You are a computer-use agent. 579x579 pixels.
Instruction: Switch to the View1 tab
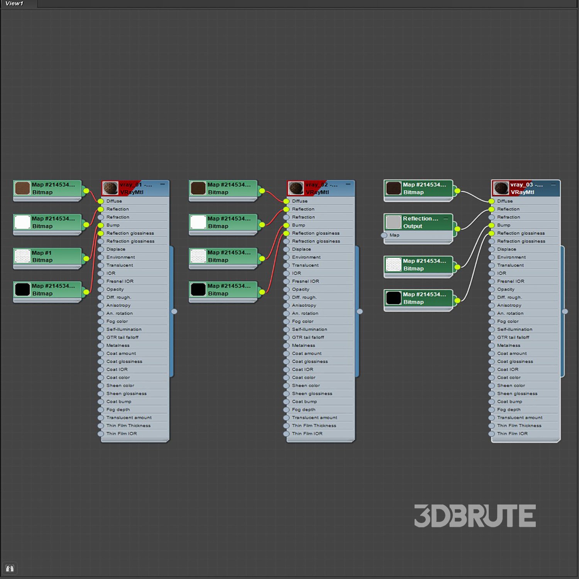coord(15,3)
